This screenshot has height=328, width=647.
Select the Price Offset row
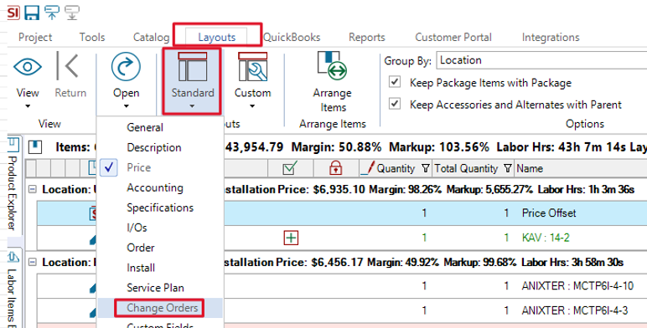(x=342, y=213)
